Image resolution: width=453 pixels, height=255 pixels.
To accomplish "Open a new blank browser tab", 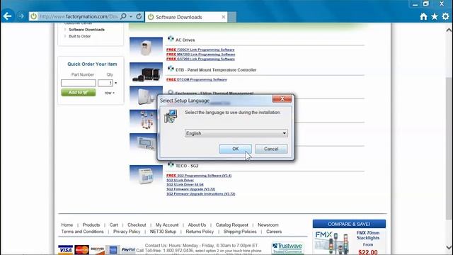I will pos(232,17).
